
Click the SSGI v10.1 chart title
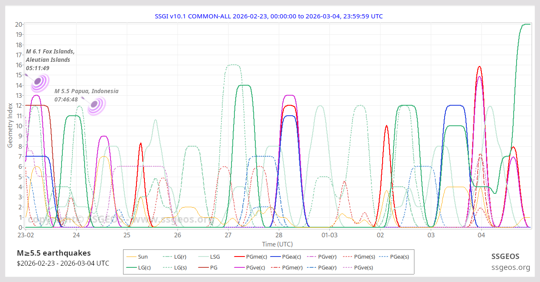(269, 16)
